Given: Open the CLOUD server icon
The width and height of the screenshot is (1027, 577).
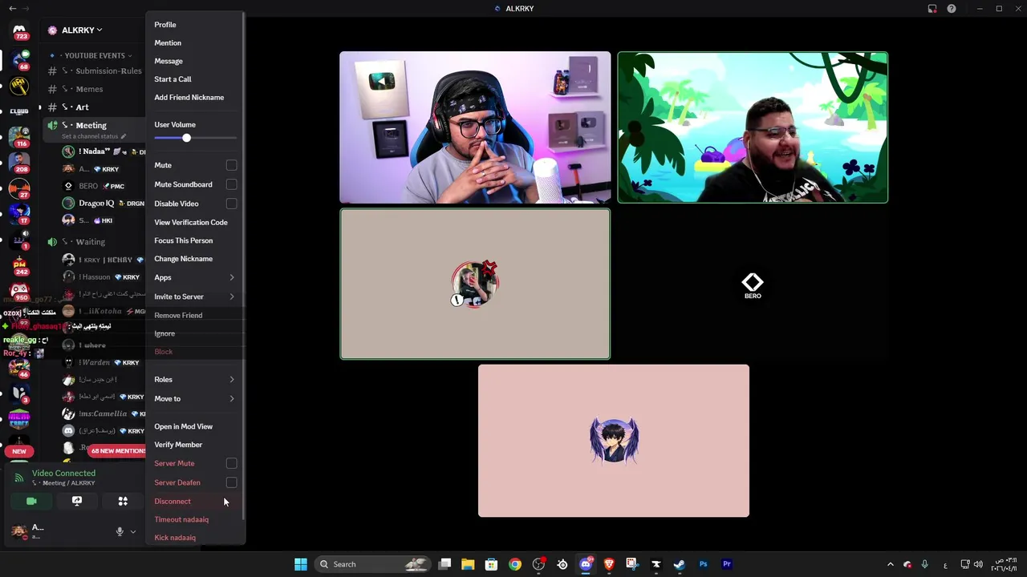Looking at the screenshot, I should (19, 111).
